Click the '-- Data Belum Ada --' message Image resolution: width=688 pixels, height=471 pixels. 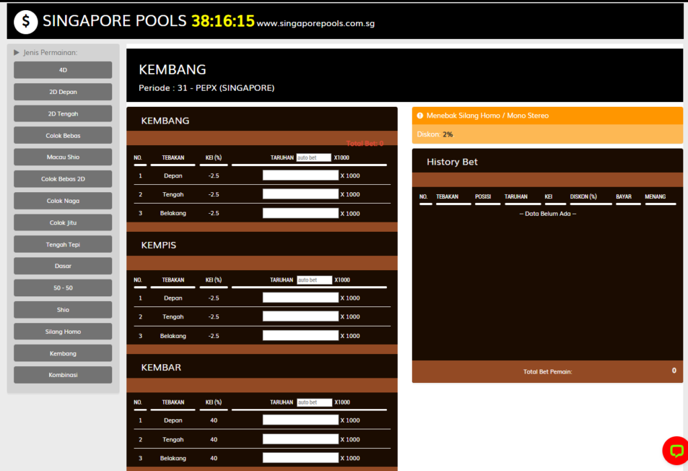pyautogui.click(x=548, y=214)
